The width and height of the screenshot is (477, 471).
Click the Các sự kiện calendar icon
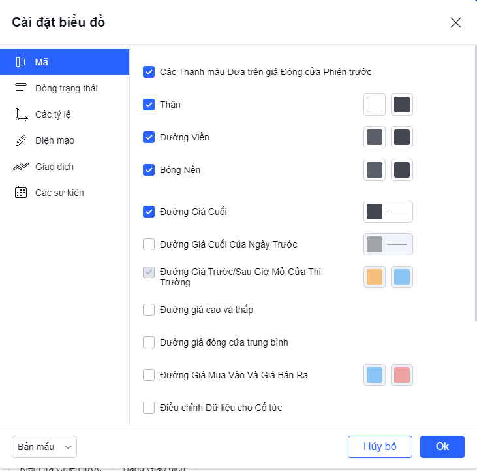[21, 193]
